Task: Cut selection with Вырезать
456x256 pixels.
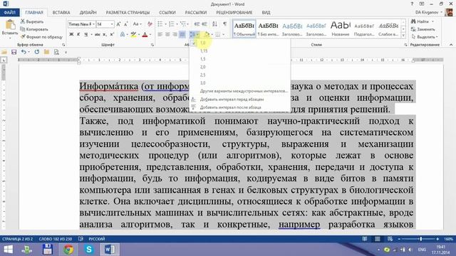Action: pyautogui.click(x=32, y=21)
